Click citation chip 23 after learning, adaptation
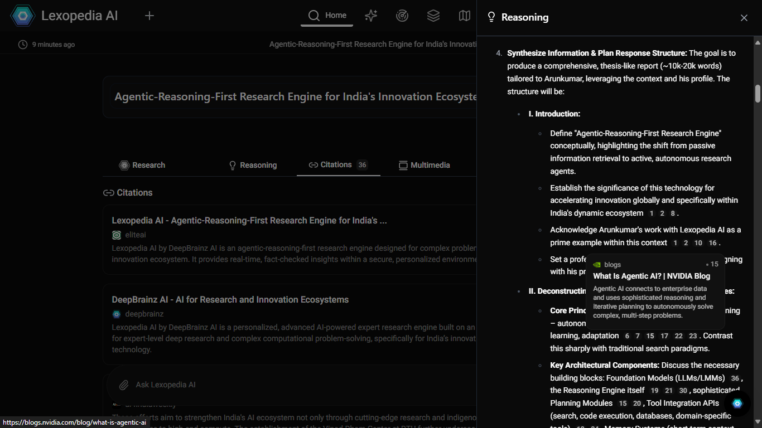The height and width of the screenshot is (428, 762). [x=693, y=336]
